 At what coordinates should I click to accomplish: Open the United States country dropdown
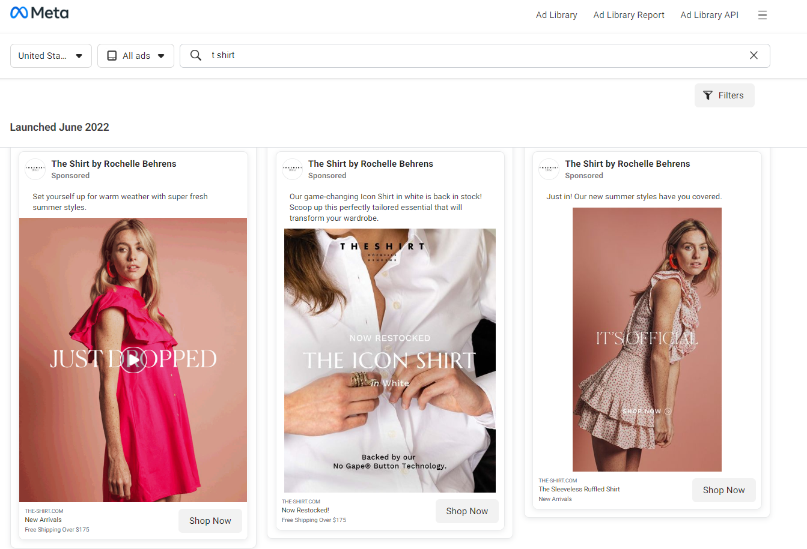tap(51, 56)
